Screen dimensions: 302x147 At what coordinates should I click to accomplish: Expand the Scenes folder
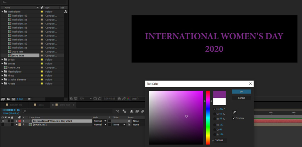point(2,63)
